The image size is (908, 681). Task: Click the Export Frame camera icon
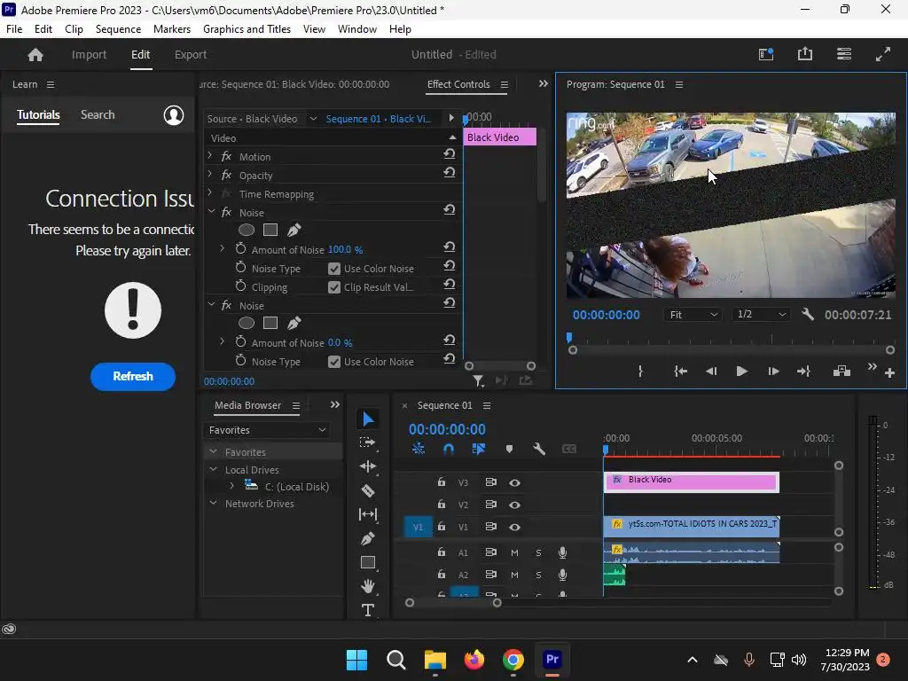click(x=841, y=372)
